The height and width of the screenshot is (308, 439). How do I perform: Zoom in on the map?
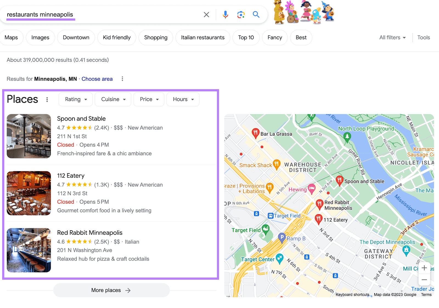[424, 268]
